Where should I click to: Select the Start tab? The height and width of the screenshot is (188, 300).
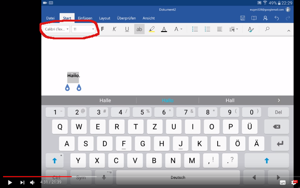[67, 18]
